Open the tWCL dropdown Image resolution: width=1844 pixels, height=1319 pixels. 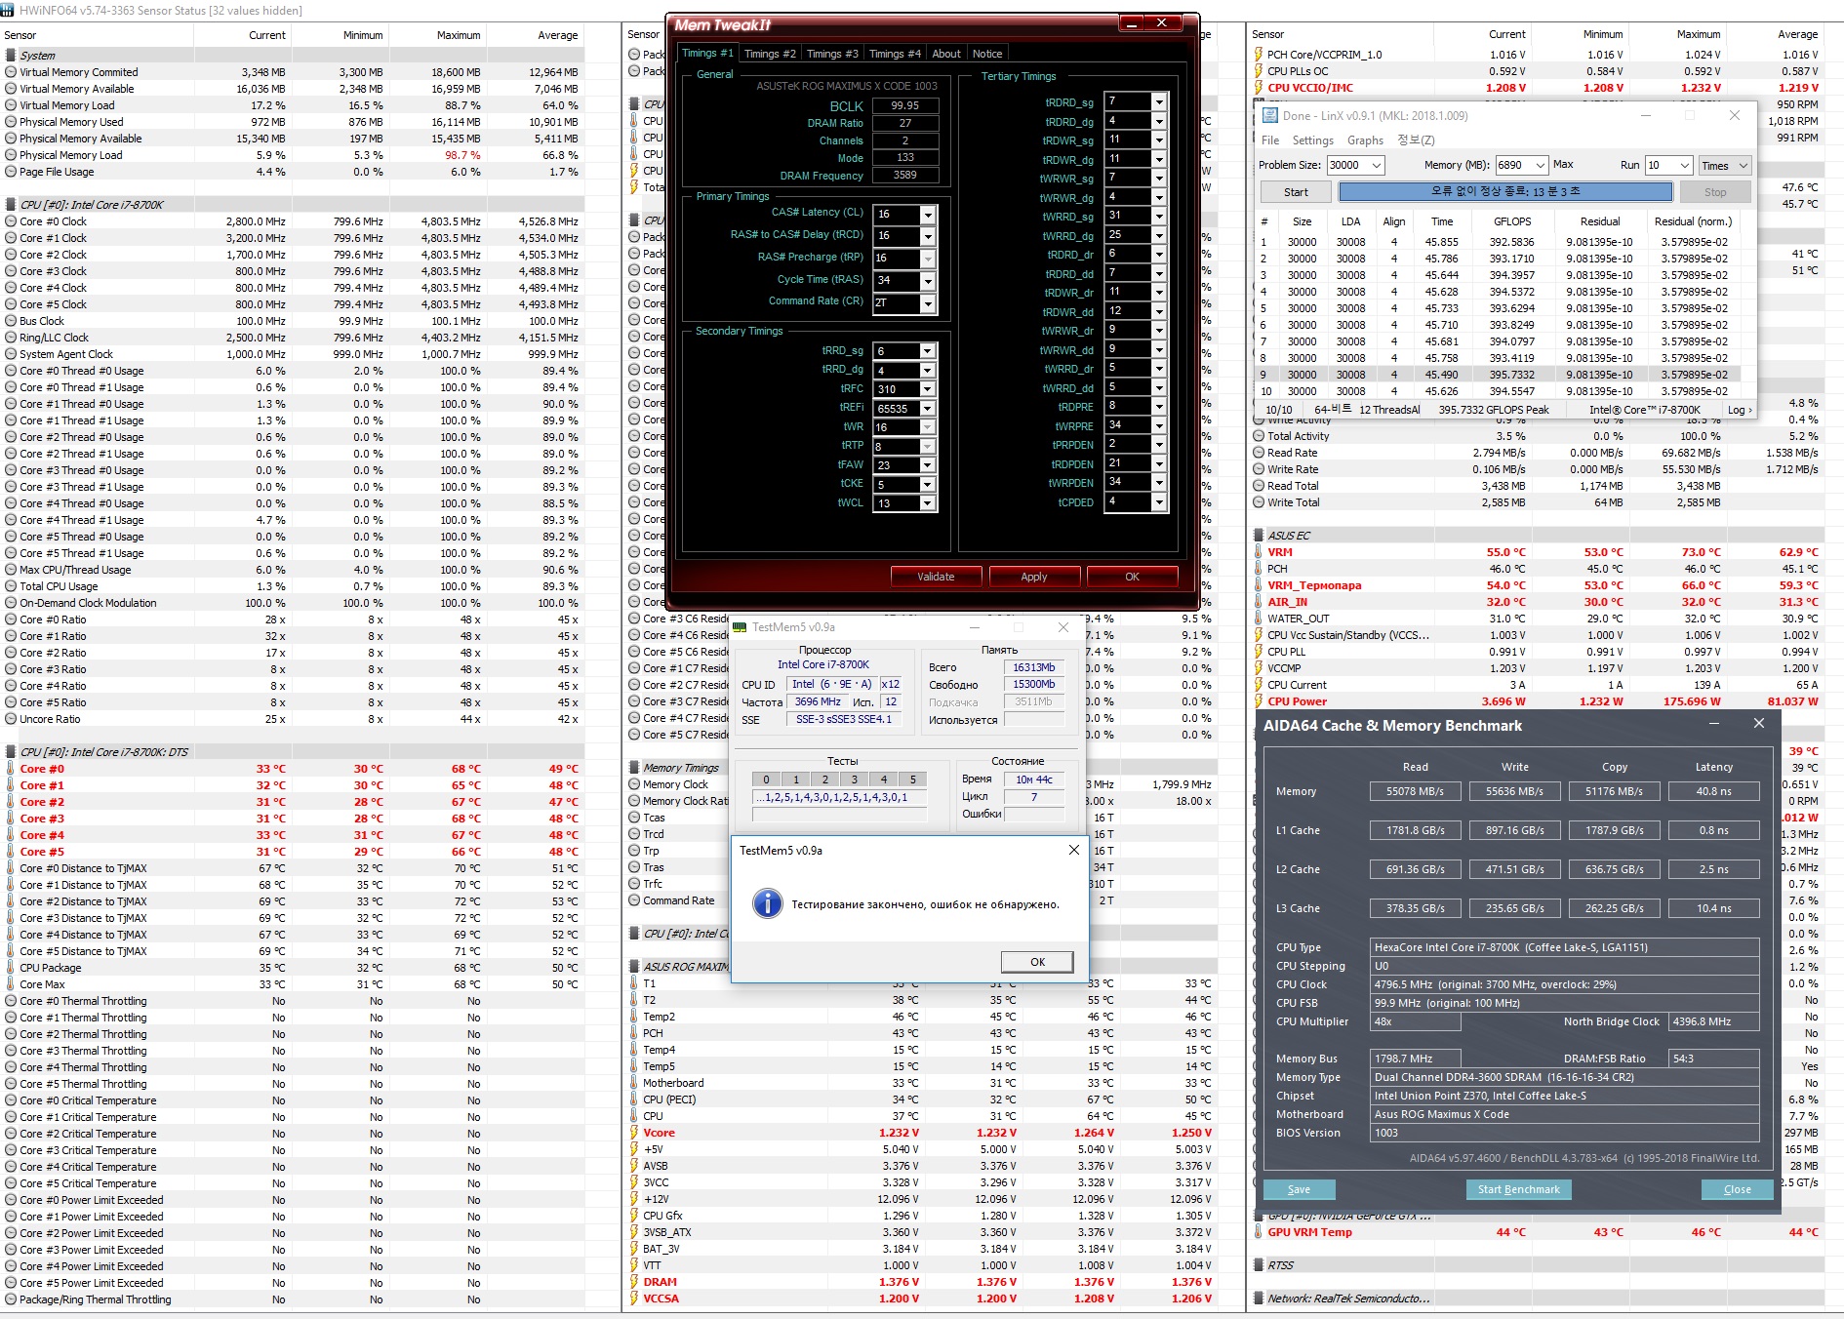coord(928,503)
